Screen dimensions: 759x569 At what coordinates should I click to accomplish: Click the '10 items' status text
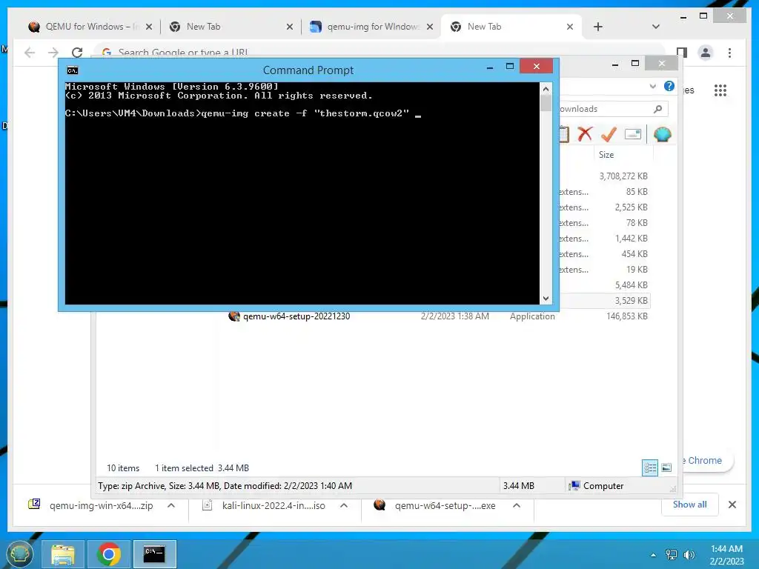(123, 468)
